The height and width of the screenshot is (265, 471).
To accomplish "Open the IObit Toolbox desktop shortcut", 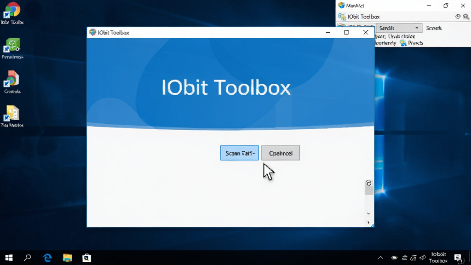I will [12, 13].
